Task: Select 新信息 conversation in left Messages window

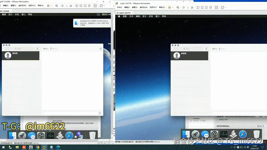Action: (x=21, y=56)
